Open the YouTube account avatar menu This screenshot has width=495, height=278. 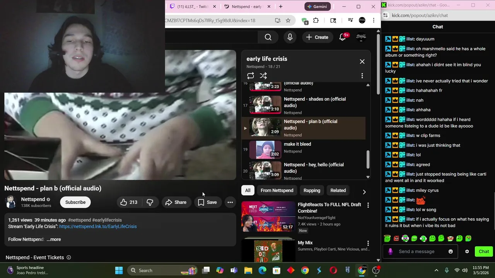(x=361, y=37)
